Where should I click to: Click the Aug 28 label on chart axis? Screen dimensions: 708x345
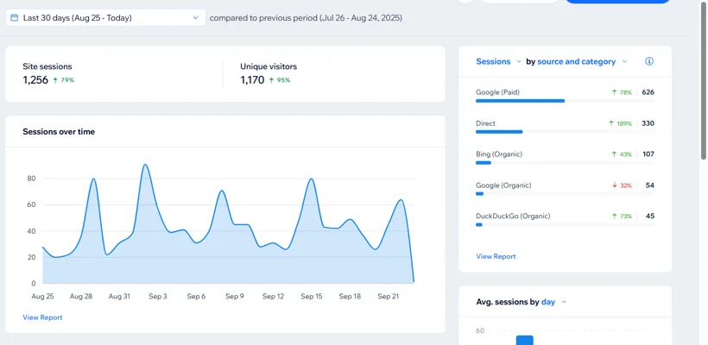[81, 297]
